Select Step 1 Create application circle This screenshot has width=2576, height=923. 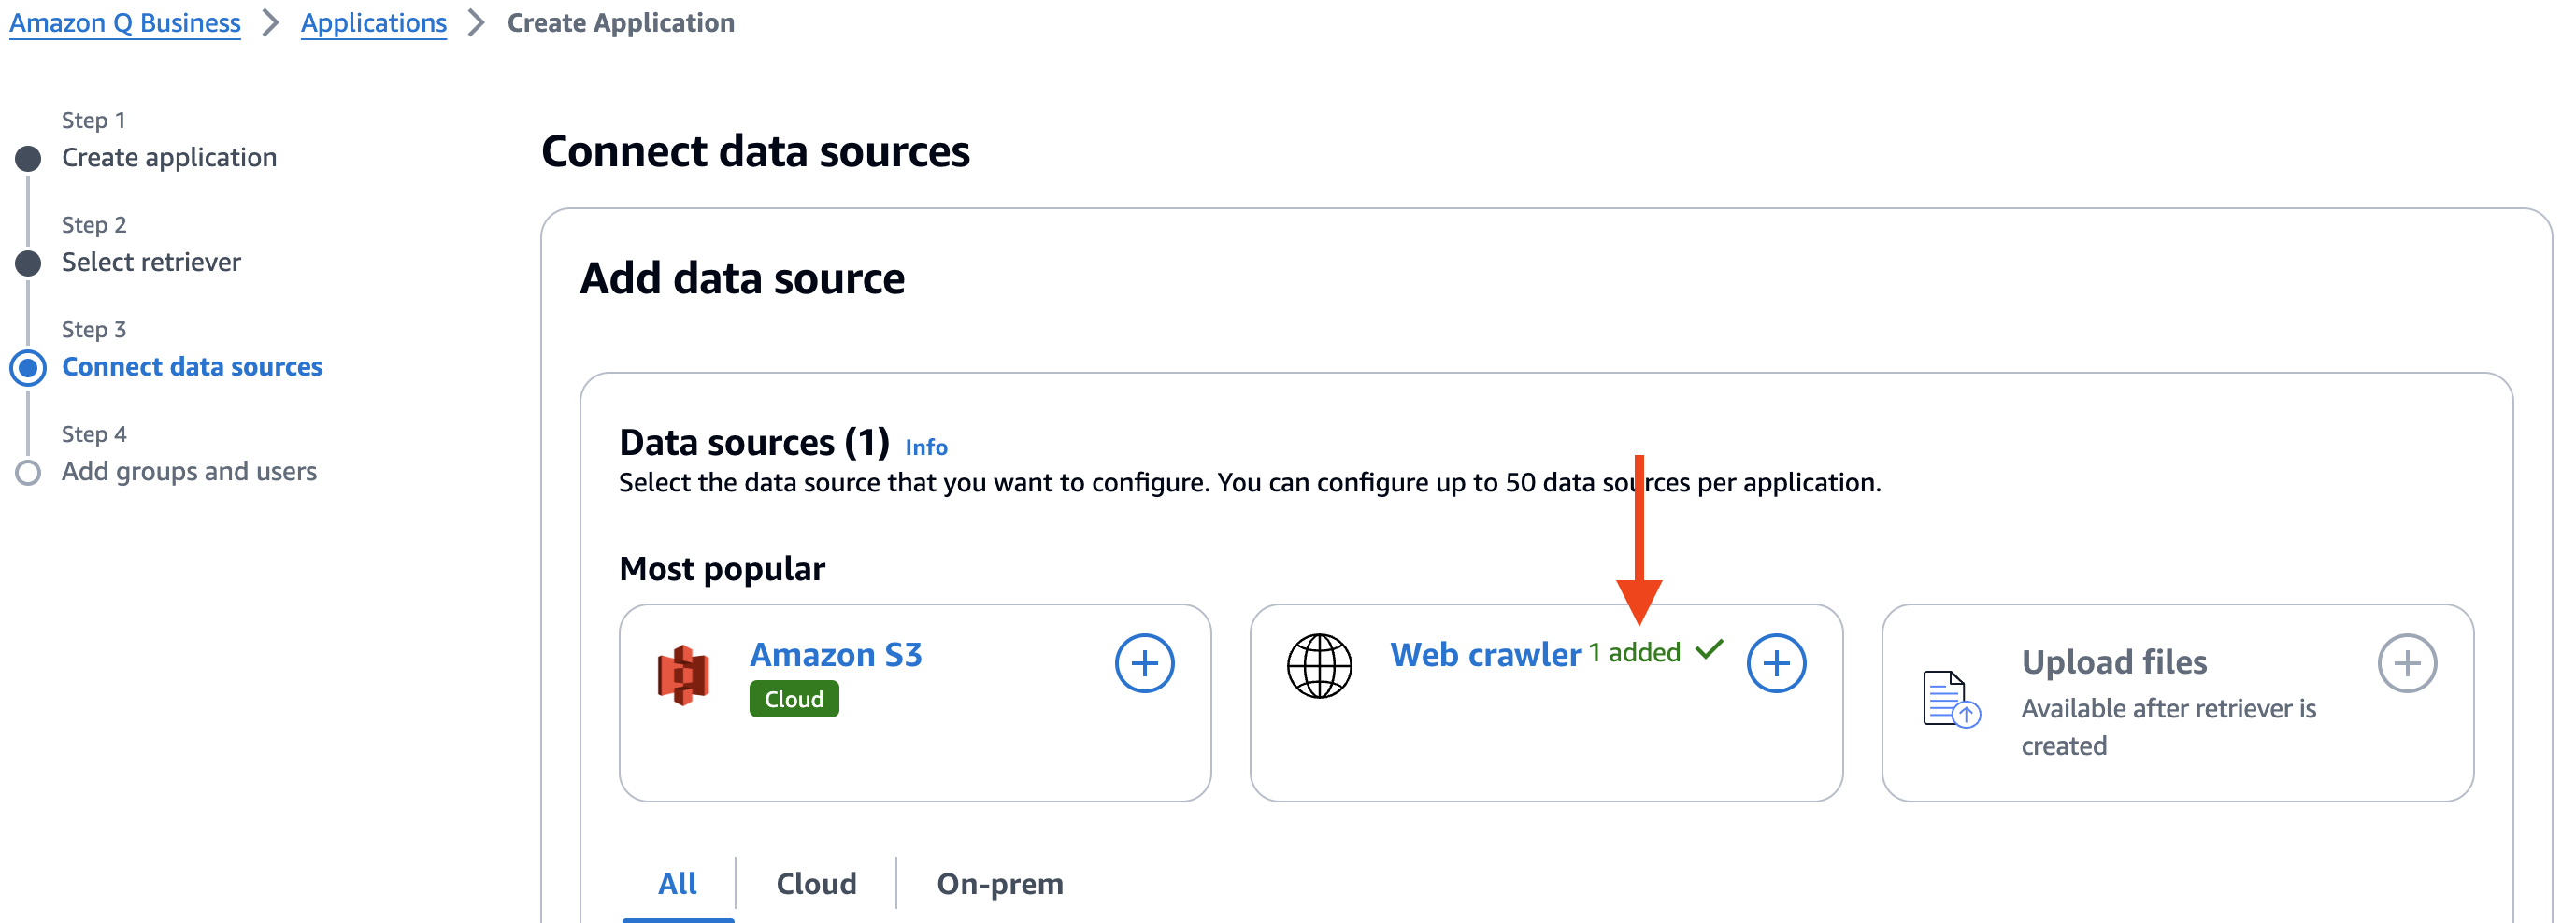coord(29,157)
